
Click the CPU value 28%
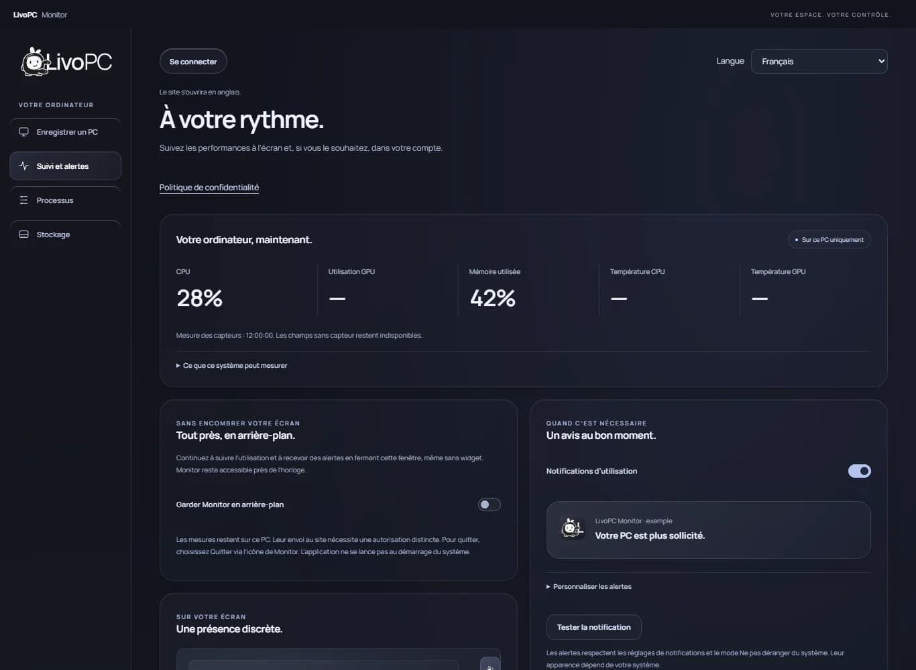(x=199, y=298)
